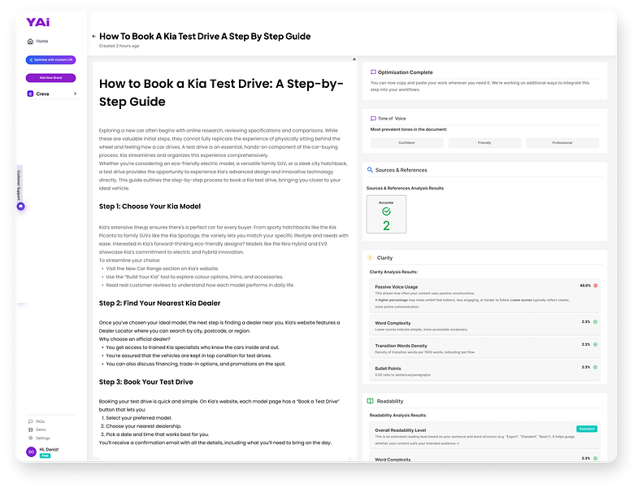Select the Confident tone chip

pos(406,143)
